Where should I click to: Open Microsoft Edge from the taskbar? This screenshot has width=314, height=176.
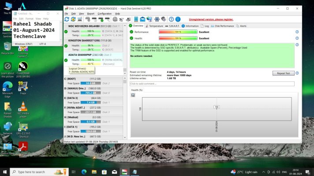tap(84, 172)
